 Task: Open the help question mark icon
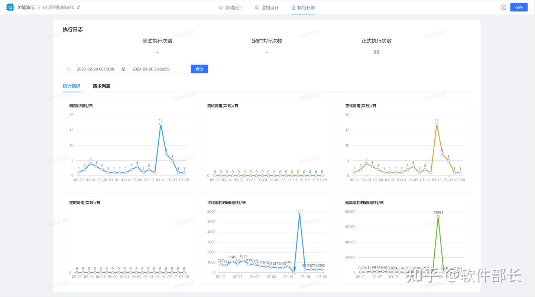(x=503, y=7)
